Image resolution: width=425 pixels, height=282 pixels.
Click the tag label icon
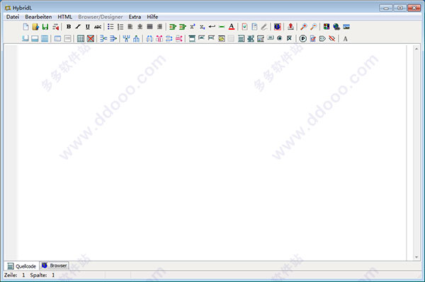coord(322,39)
